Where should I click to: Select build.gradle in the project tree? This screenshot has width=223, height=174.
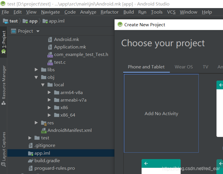click(x=47, y=161)
